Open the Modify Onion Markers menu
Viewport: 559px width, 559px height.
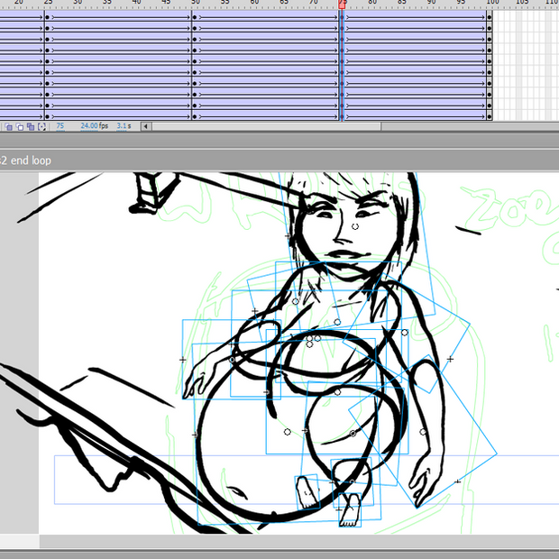pyautogui.click(x=41, y=126)
